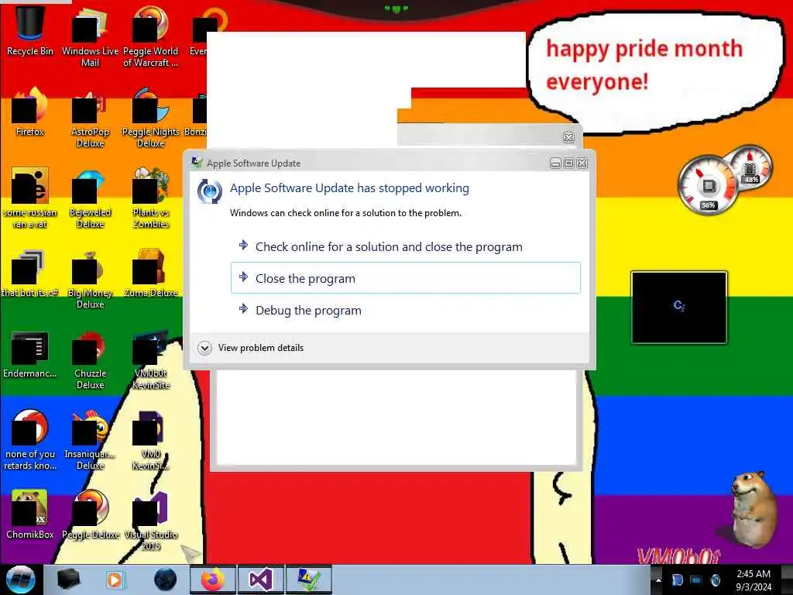Choose Check online for a solution
This screenshot has width=793, height=595.
[406, 247]
